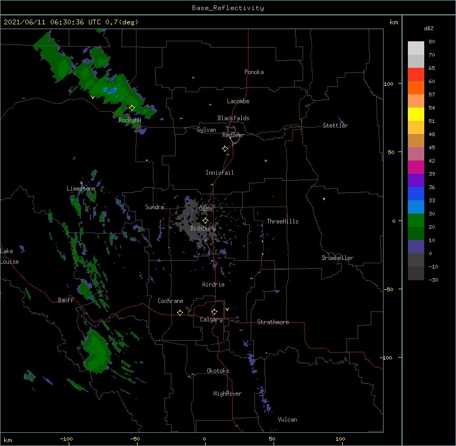Click the dark green 10-20 dBZ legend swatch
The width and height of the screenshot is (456, 446).
tap(416, 233)
